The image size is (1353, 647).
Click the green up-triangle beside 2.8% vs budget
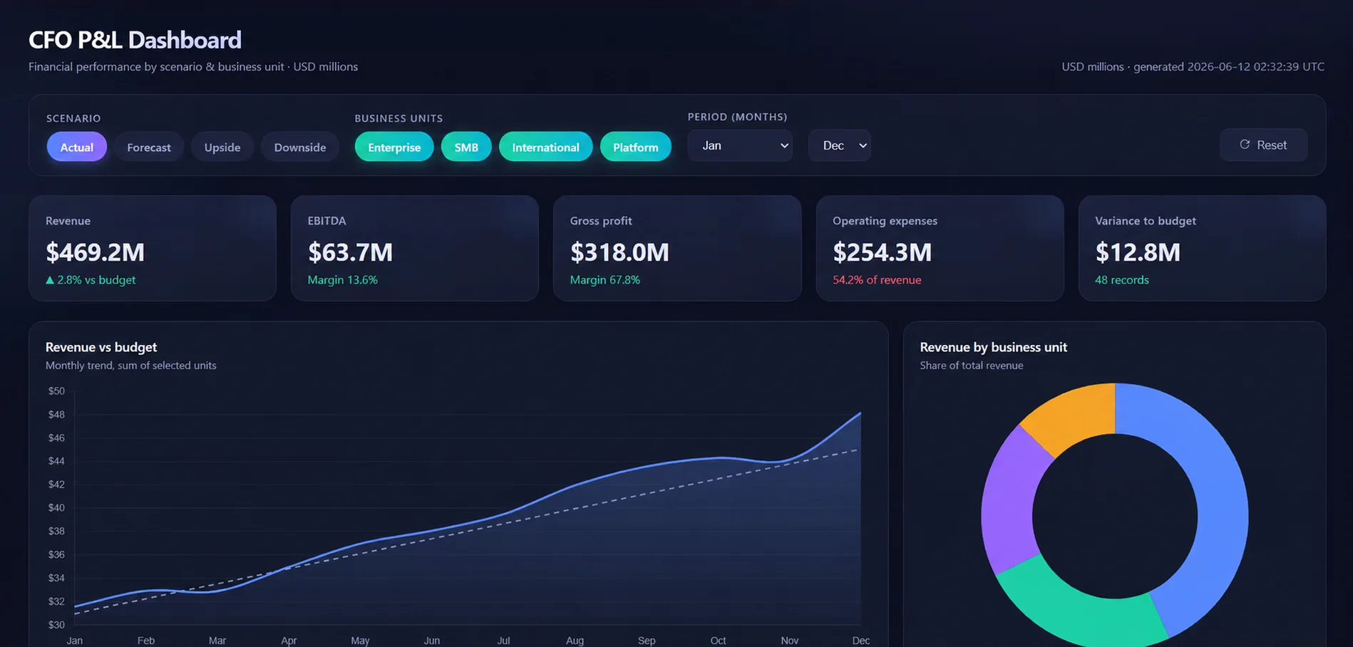click(50, 280)
